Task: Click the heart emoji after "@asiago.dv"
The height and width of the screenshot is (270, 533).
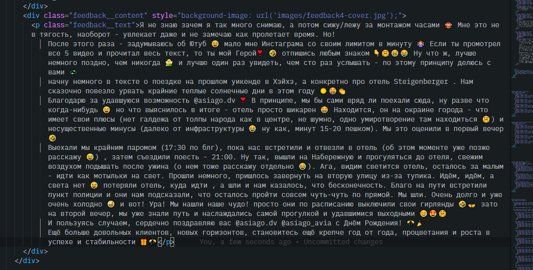Action: pyautogui.click(x=243, y=101)
